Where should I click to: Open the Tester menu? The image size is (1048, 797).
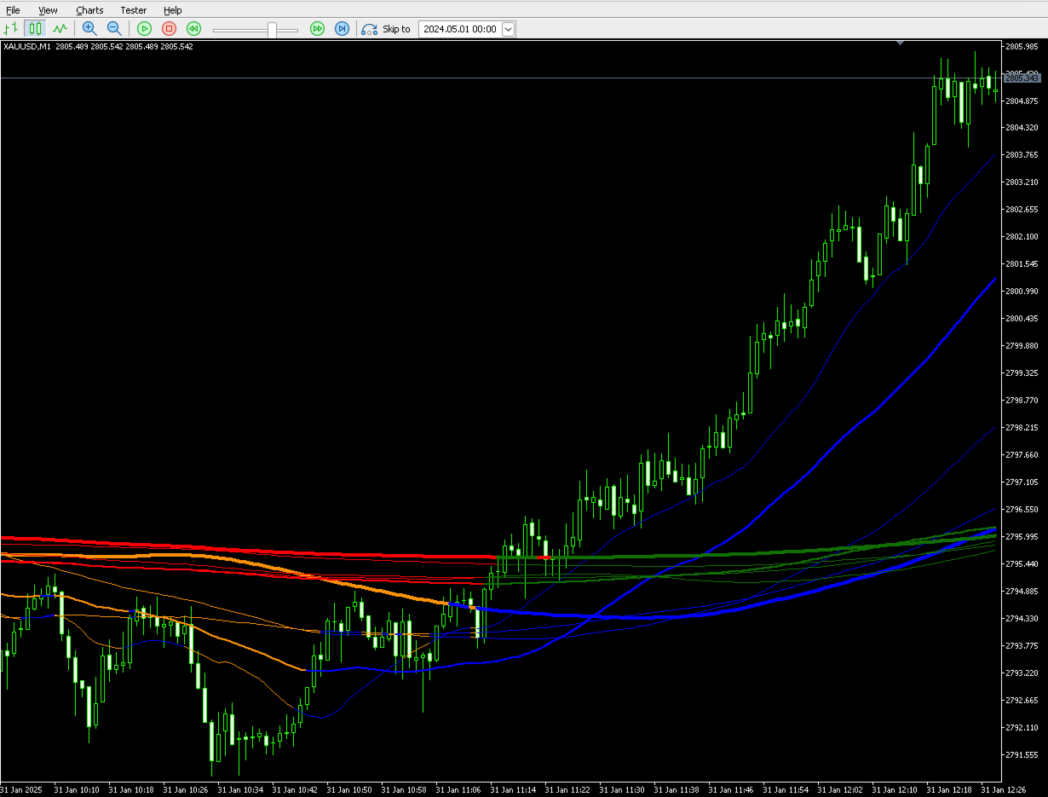pyautogui.click(x=133, y=10)
